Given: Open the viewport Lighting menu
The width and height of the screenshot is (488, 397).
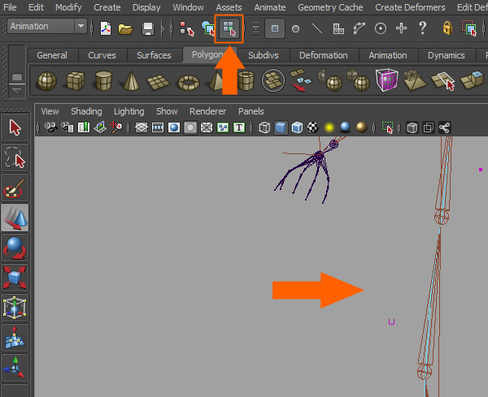Looking at the screenshot, I should (x=129, y=111).
